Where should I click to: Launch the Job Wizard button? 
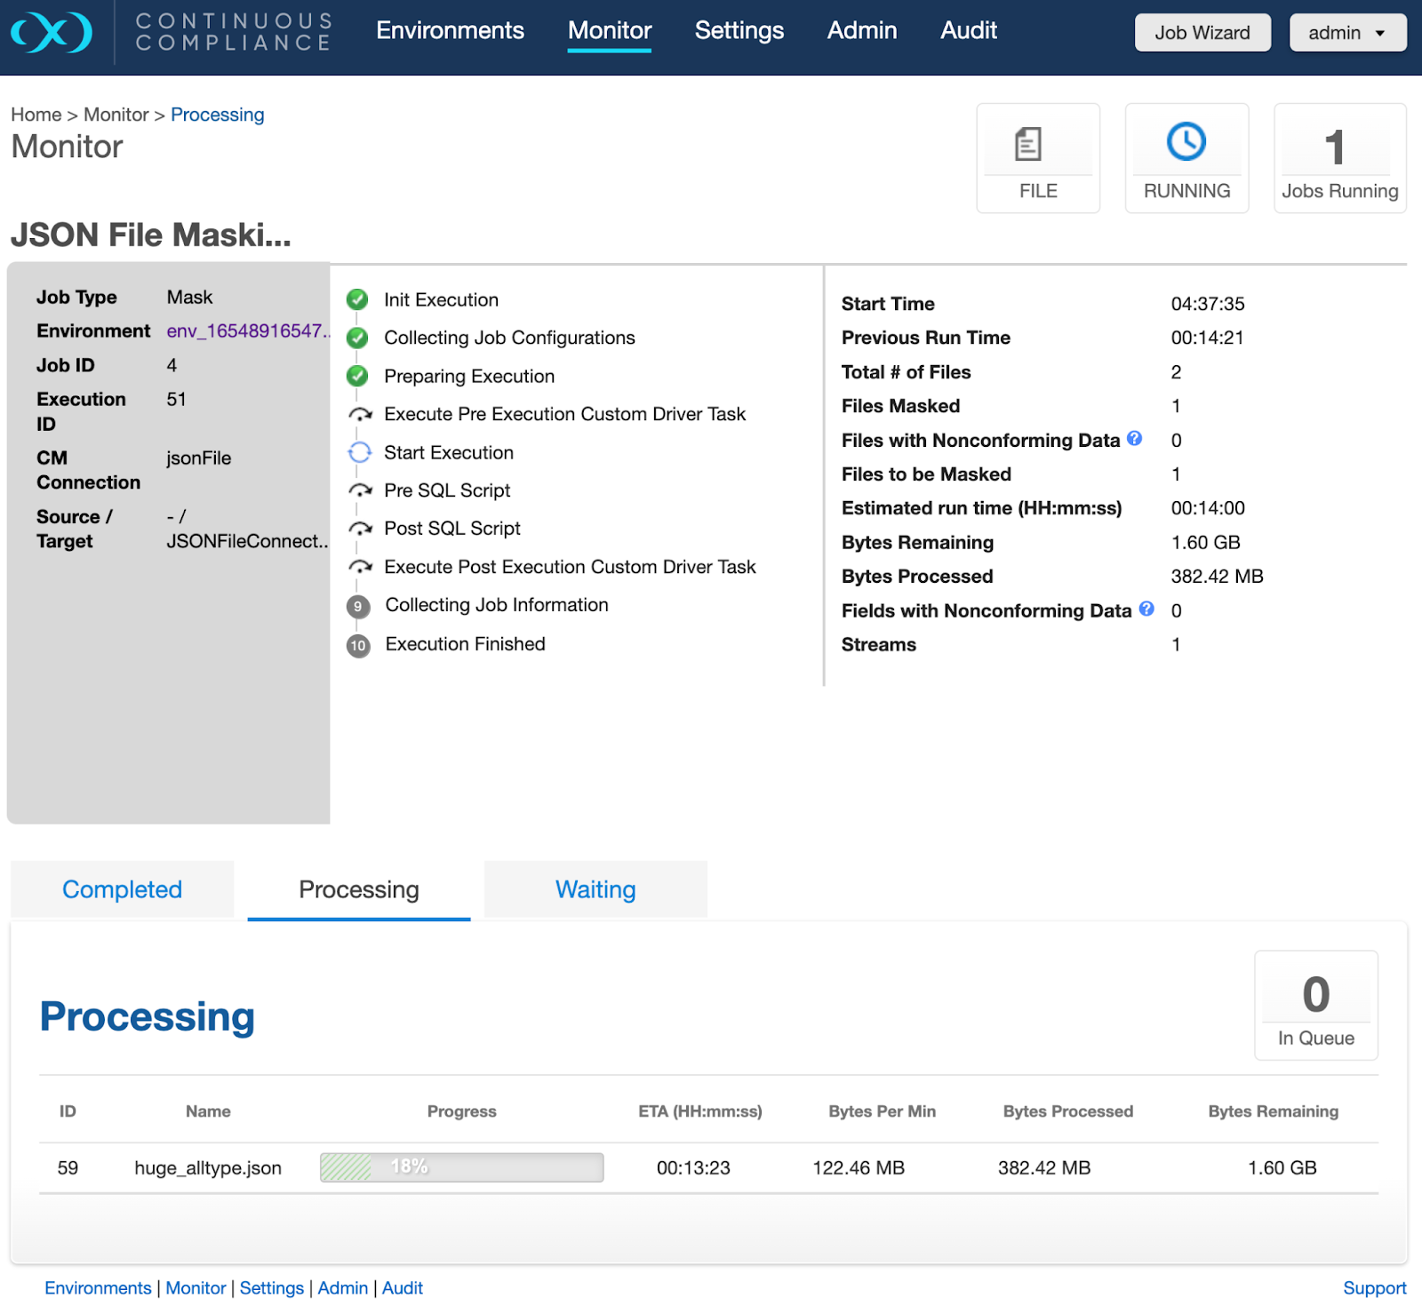1202,33
